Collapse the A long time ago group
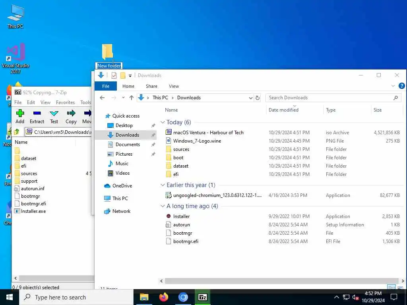This screenshot has height=305, width=407. point(163,206)
